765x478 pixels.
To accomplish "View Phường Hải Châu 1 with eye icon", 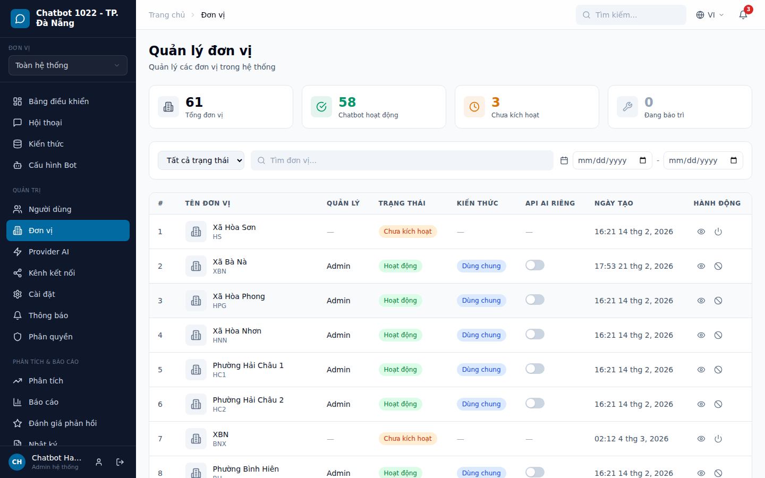I will 701,370.
